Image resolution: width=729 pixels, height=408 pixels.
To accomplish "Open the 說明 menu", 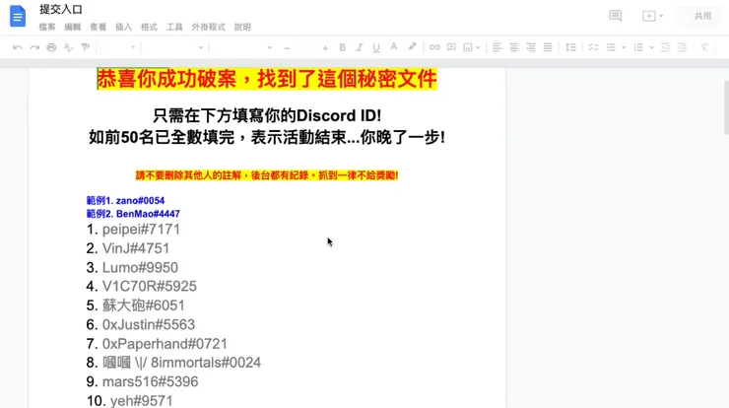I will click(242, 27).
